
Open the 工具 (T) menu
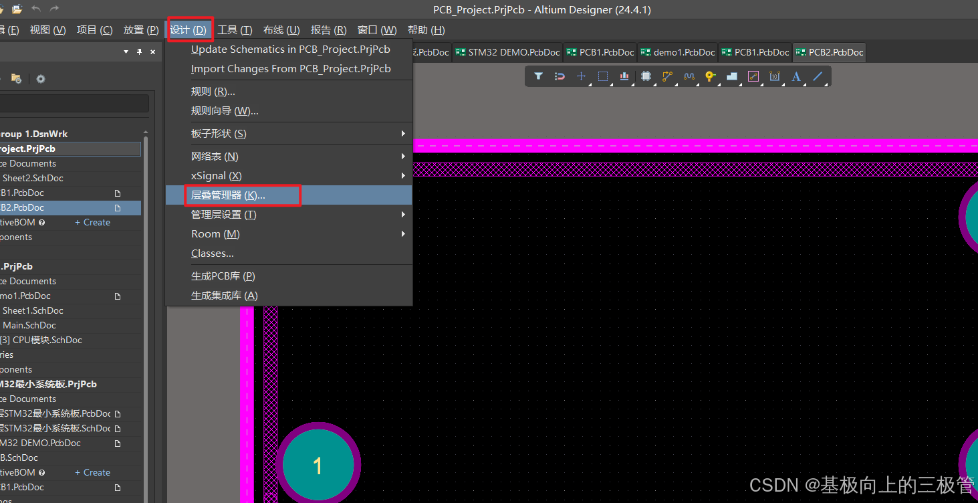pos(235,30)
